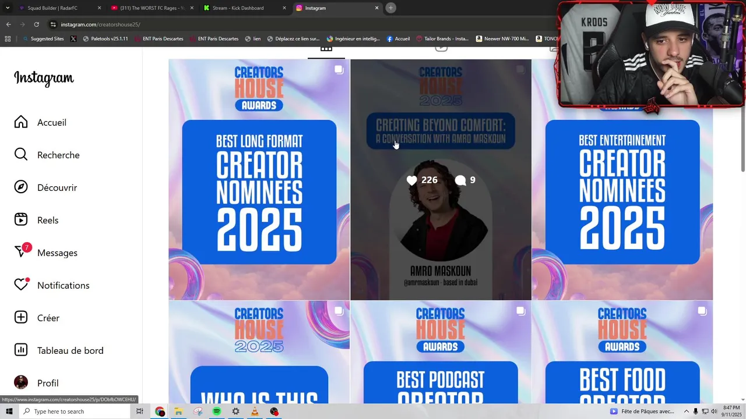Open Recherche in the Instagram sidebar

coord(47,155)
